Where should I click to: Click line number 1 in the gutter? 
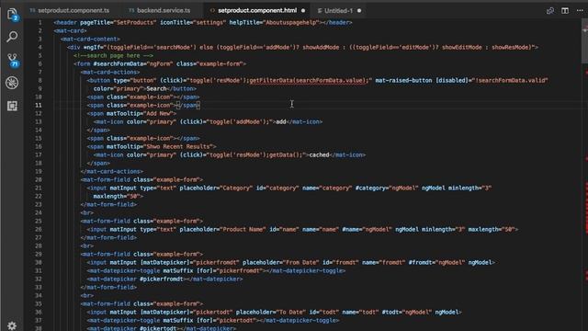click(x=40, y=22)
